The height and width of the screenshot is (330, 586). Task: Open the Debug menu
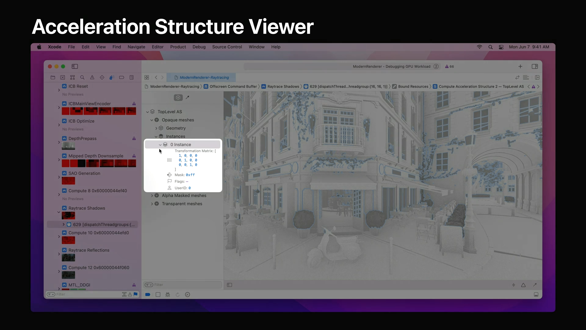199,47
